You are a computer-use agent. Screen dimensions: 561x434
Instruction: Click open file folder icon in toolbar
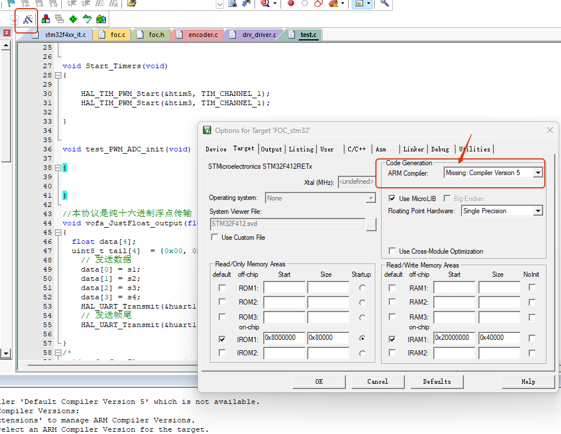(132, 3)
